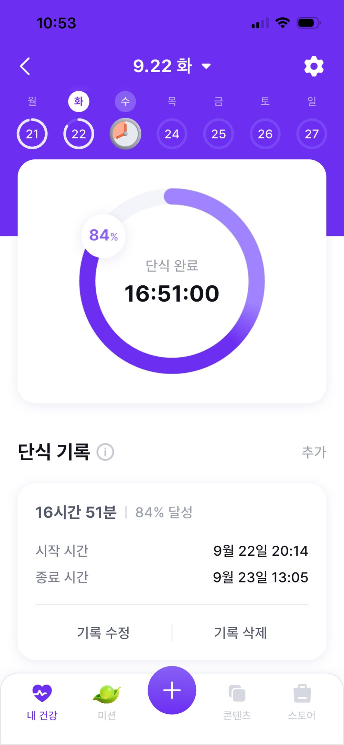Tap the info icon beside 단식 기록
Image resolution: width=344 pixels, height=745 pixels.
pyautogui.click(x=105, y=452)
